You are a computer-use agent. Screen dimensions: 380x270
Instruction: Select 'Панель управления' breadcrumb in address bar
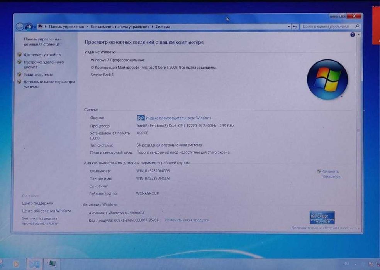pos(66,27)
